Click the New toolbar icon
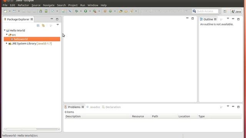Image resolution: width=246 pixels, height=138 pixels. coord(5,11)
